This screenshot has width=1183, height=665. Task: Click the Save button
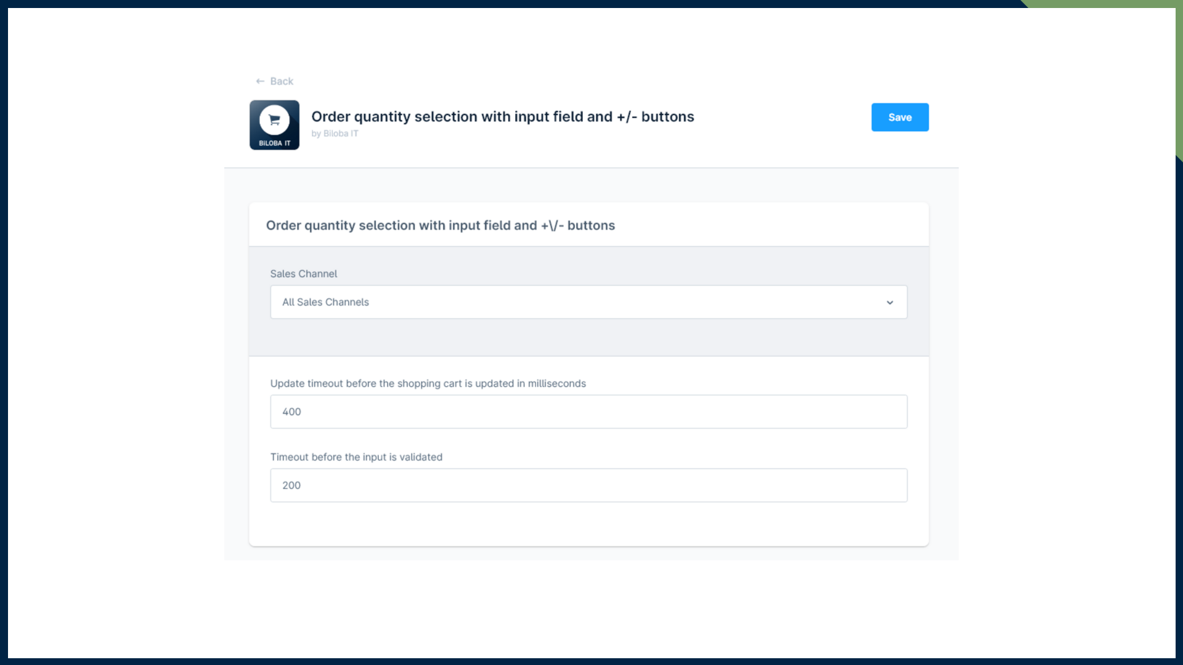coord(900,117)
